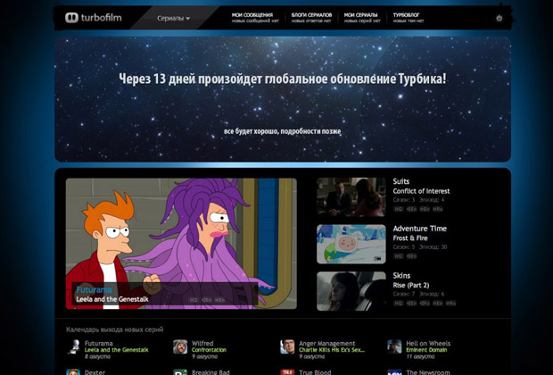The width and height of the screenshot is (553, 375).
Task: Open Anger Management in the calendar
Action: [x=327, y=343]
